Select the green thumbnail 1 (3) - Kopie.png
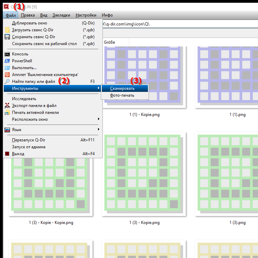258x258 pixels. pyautogui.click(x=144, y=174)
